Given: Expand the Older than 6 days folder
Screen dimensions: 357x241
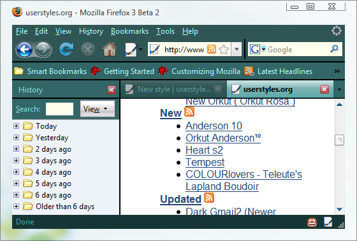Looking at the screenshot, I should [16, 206].
